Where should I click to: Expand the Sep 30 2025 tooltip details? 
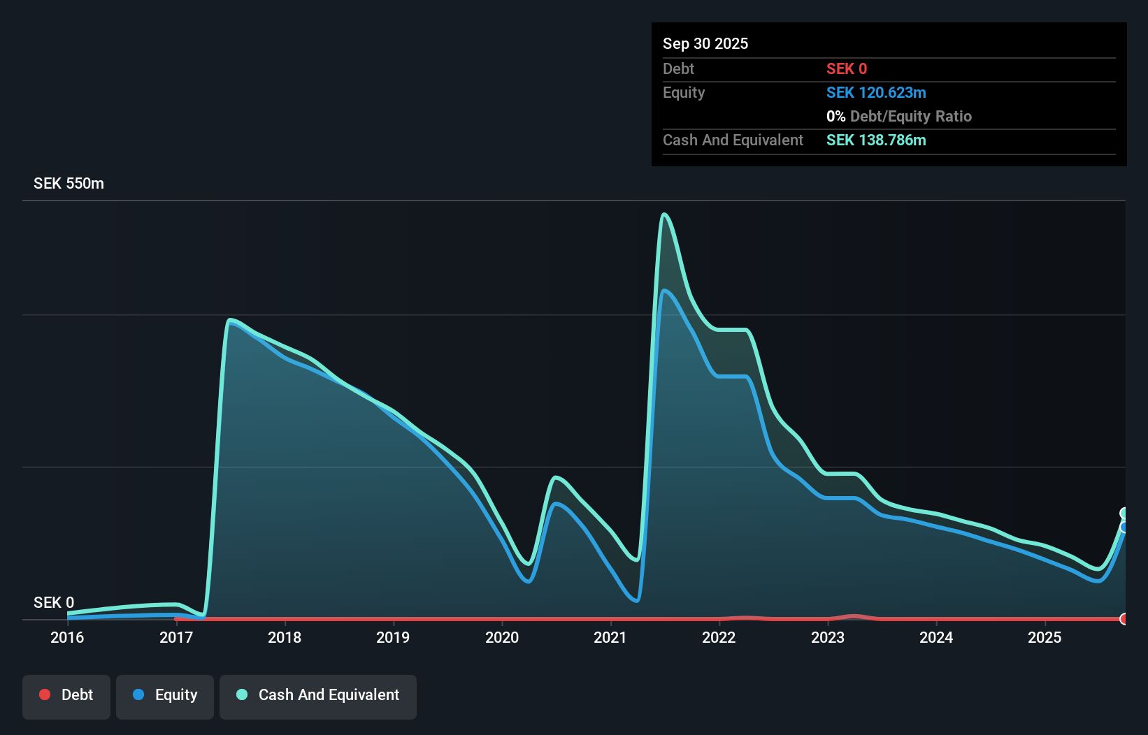click(x=705, y=43)
